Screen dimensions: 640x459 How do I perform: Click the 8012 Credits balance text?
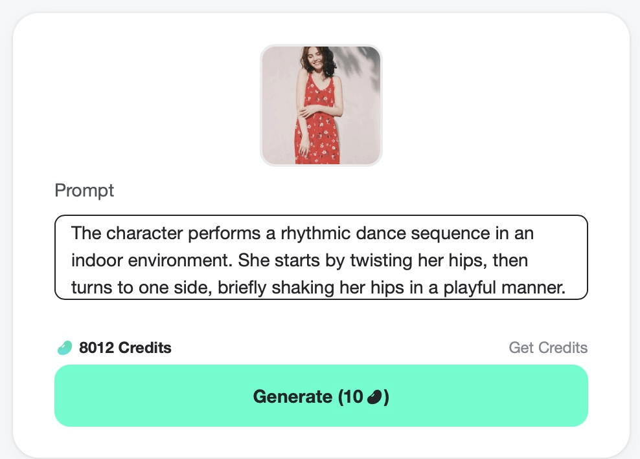125,348
